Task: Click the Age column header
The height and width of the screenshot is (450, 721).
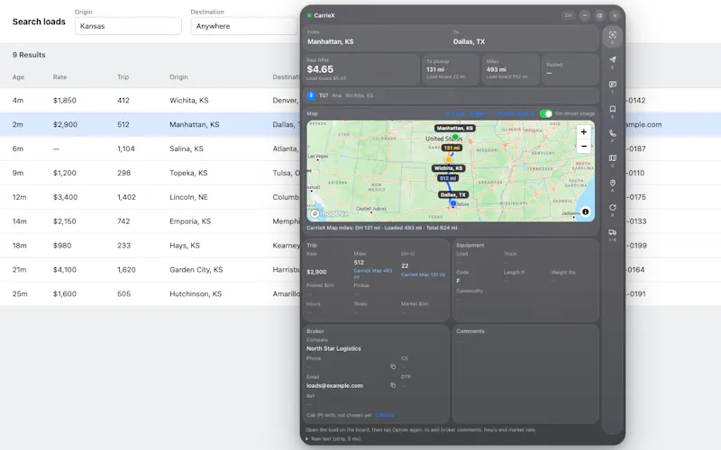Action: [18, 77]
